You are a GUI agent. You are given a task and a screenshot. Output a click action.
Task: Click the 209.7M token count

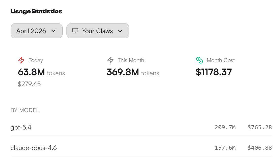225,127
